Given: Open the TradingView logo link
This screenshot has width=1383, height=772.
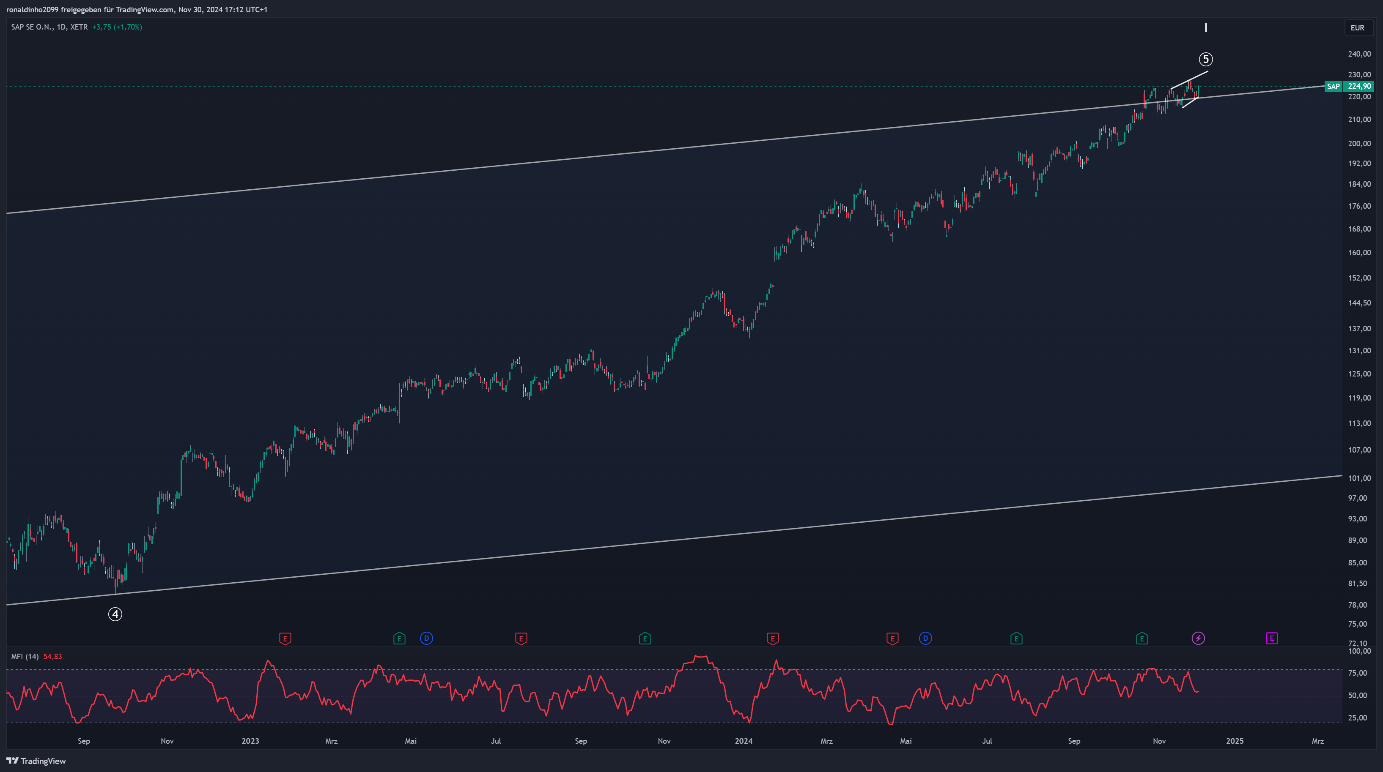Looking at the screenshot, I should pos(36,761).
